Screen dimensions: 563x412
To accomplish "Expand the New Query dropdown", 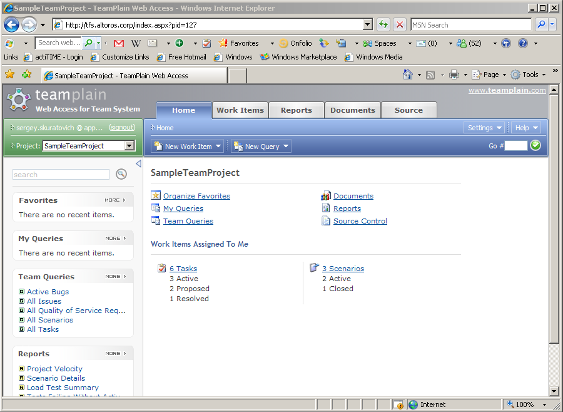I will (286, 147).
